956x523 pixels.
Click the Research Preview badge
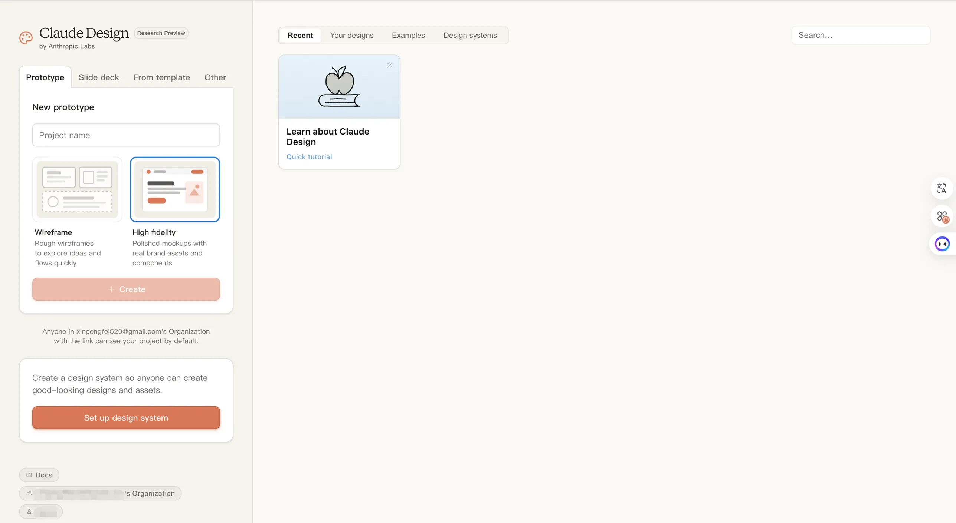click(161, 33)
